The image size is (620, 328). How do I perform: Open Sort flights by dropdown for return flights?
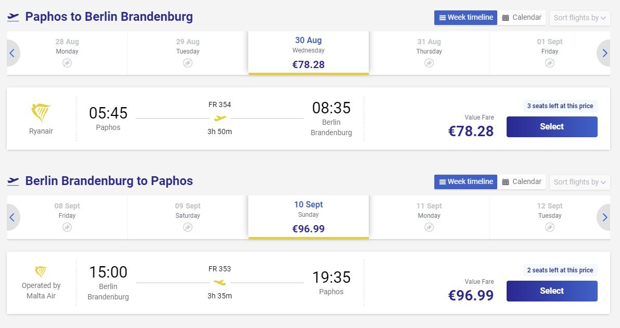(579, 182)
